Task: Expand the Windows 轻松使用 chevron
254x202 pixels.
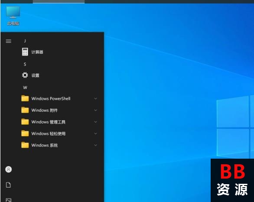Action: [x=95, y=134]
